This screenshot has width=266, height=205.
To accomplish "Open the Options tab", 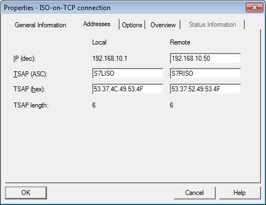I will pos(132,25).
